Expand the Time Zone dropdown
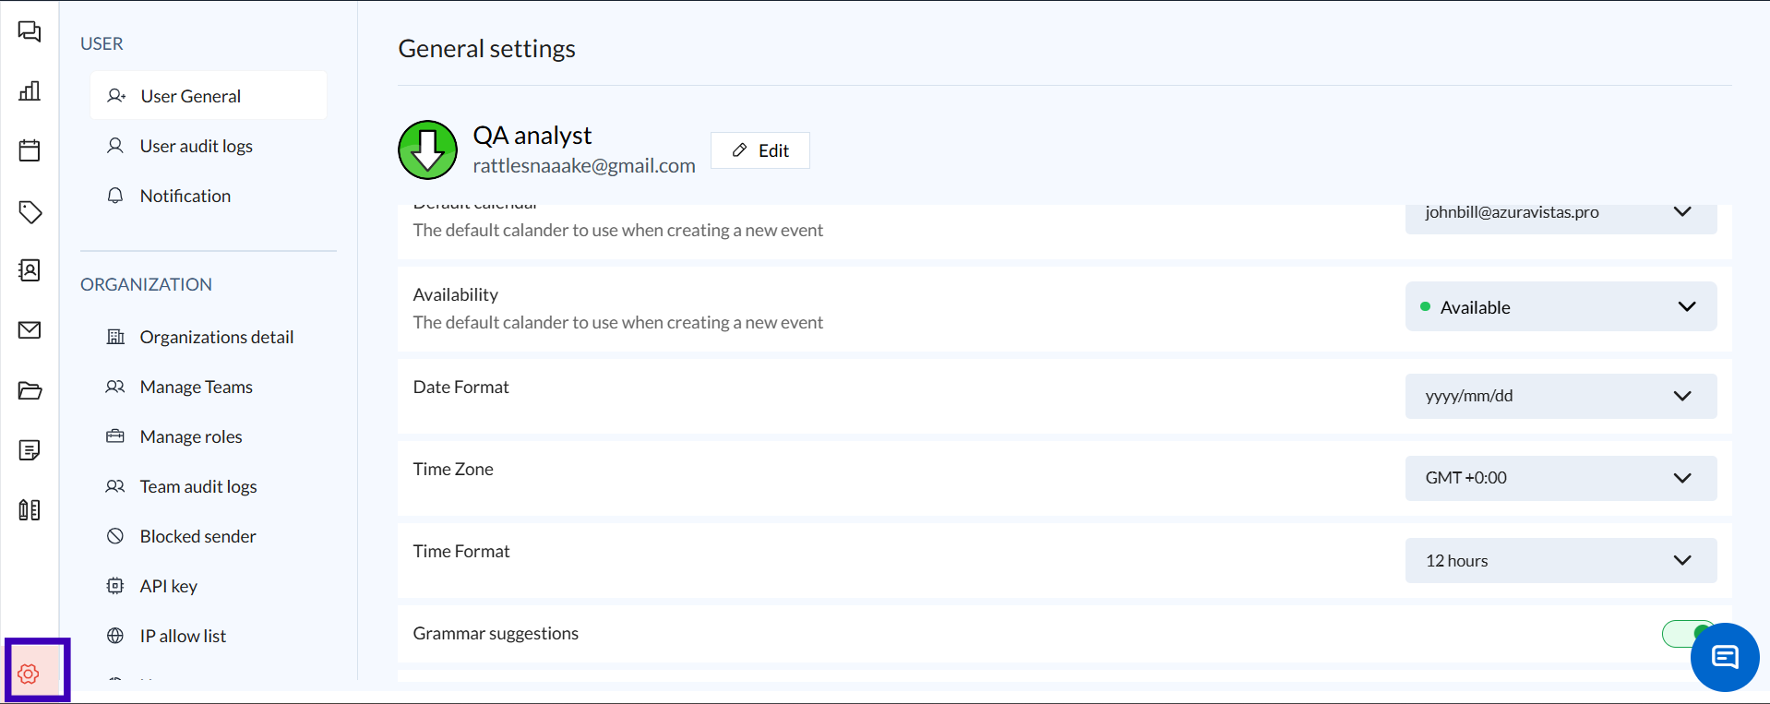Viewport: 1770px width, 704px height. pyautogui.click(x=1560, y=478)
